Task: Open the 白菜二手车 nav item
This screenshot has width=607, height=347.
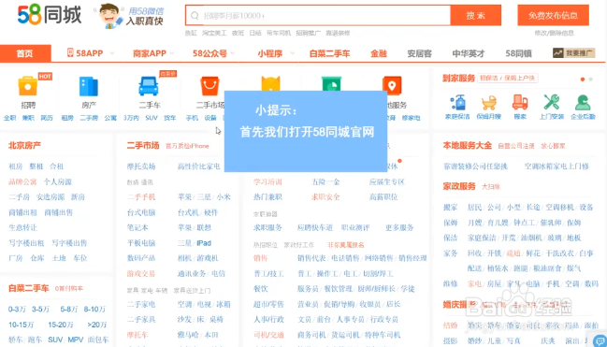Action: tap(329, 54)
